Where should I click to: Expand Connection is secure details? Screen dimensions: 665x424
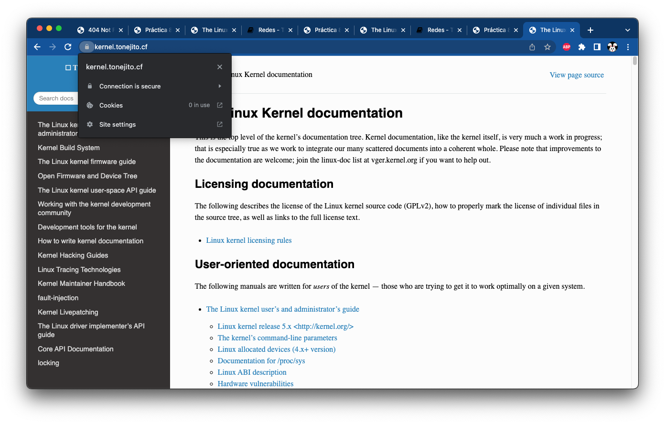[154, 87]
